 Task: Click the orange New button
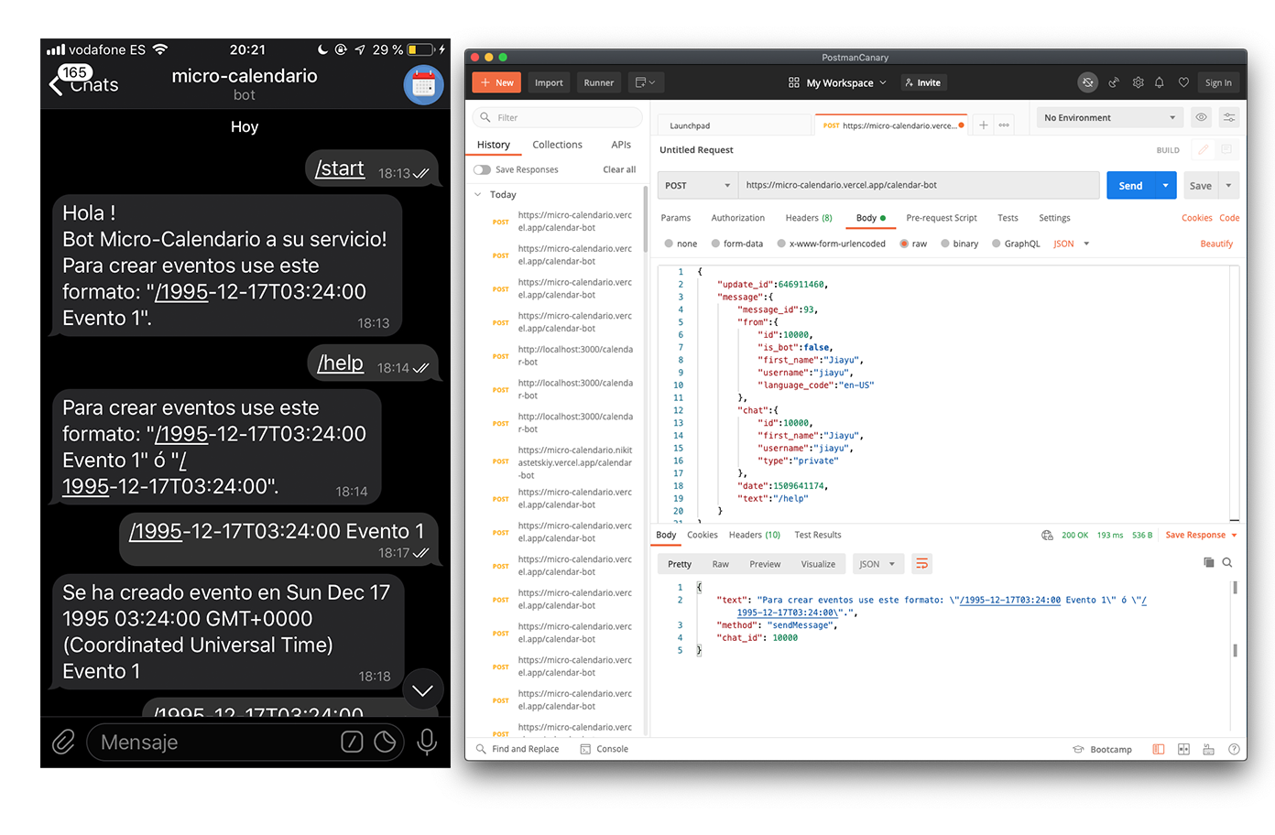pyautogui.click(x=496, y=82)
